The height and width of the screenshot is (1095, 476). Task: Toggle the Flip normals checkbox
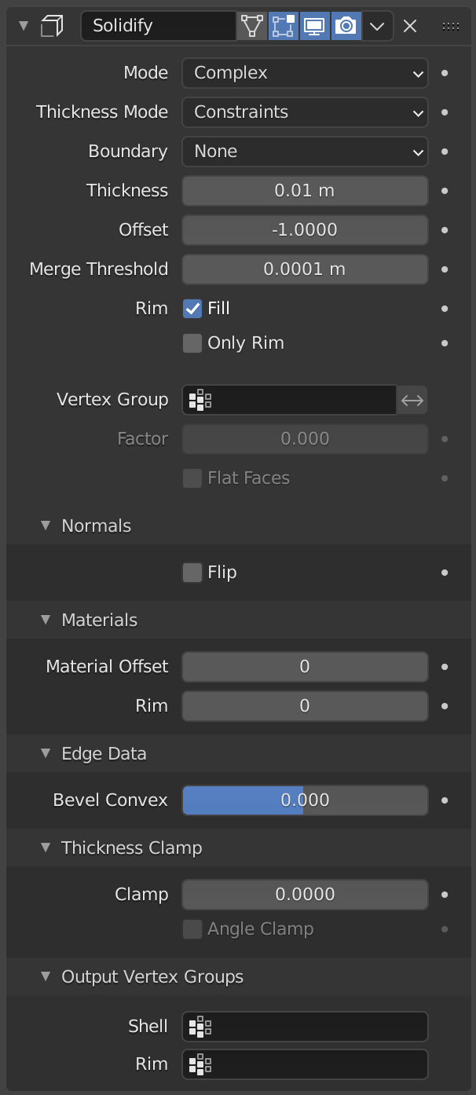pos(192,573)
